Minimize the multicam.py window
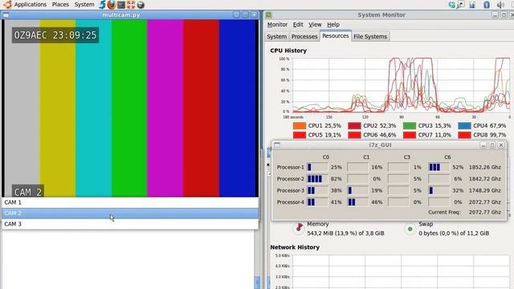The height and width of the screenshot is (289, 514). coord(236,14)
